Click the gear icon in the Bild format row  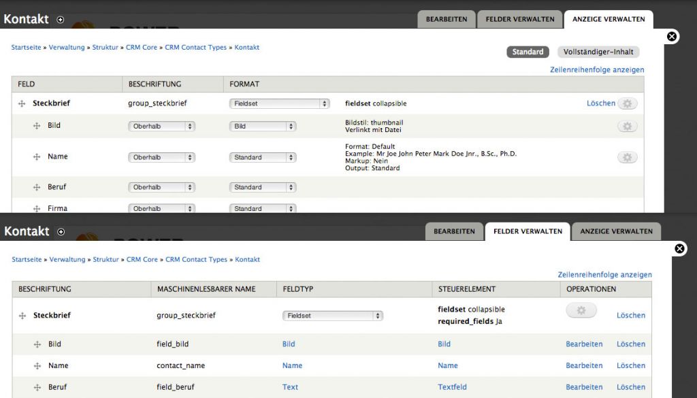(x=627, y=127)
